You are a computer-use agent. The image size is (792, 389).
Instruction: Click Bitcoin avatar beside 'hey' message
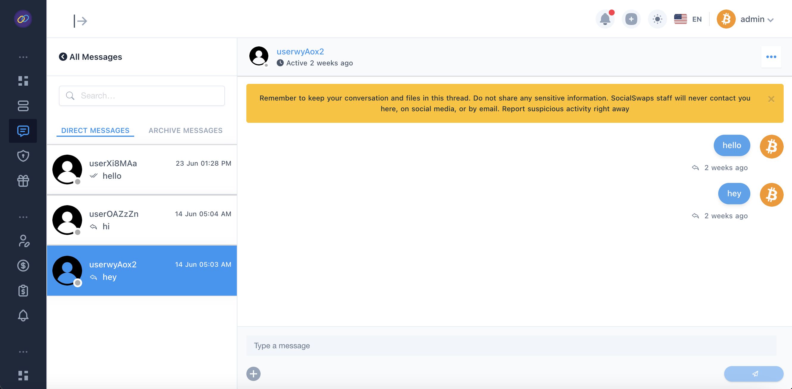771,195
